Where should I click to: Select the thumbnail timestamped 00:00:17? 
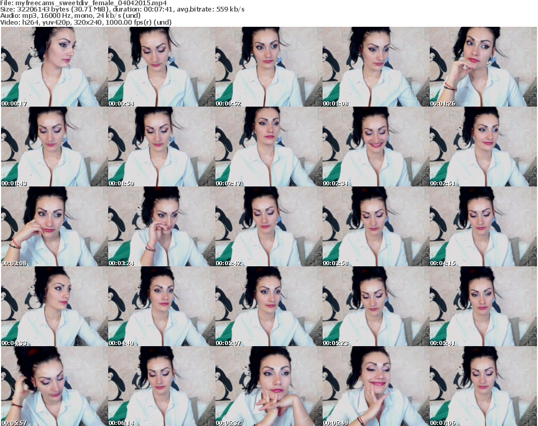54,67
